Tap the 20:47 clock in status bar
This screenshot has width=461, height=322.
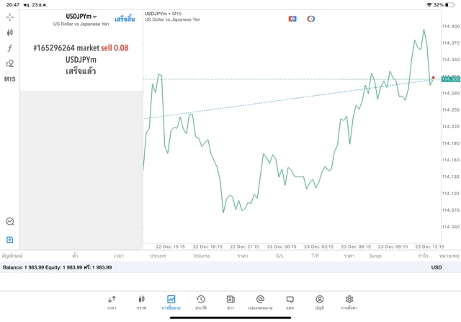(13, 5)
